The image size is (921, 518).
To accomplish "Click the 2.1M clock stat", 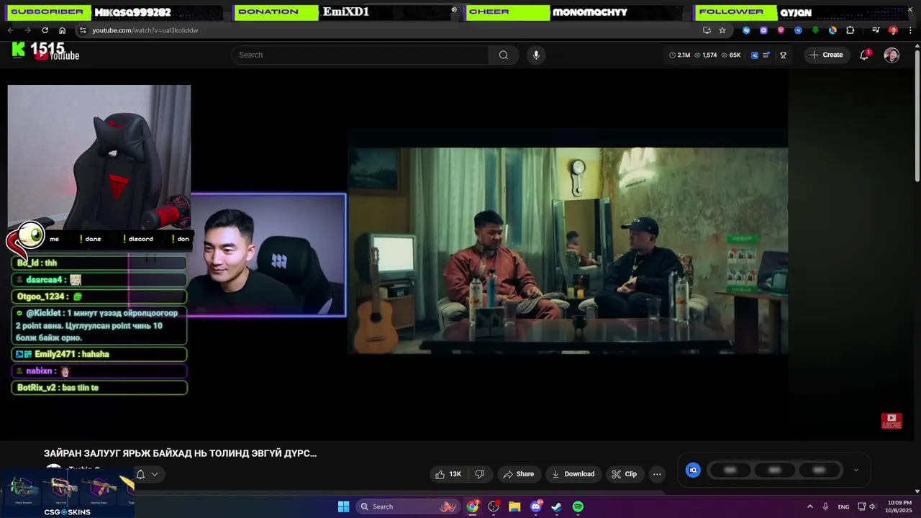I will [x=679, y=55].
